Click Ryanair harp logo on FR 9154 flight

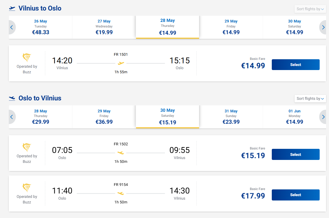point(27,188)
